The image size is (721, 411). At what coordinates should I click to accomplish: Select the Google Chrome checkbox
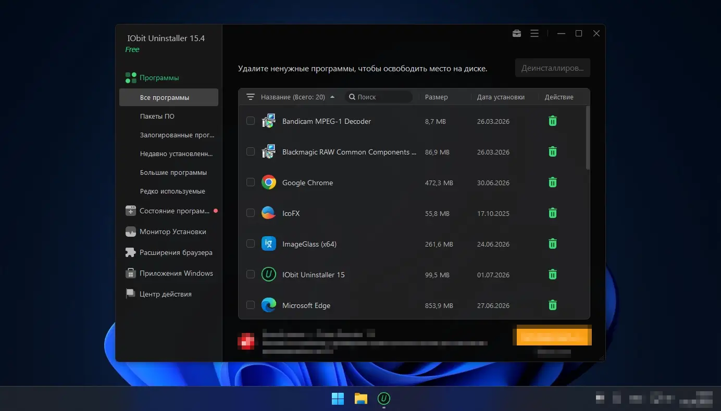251,183
